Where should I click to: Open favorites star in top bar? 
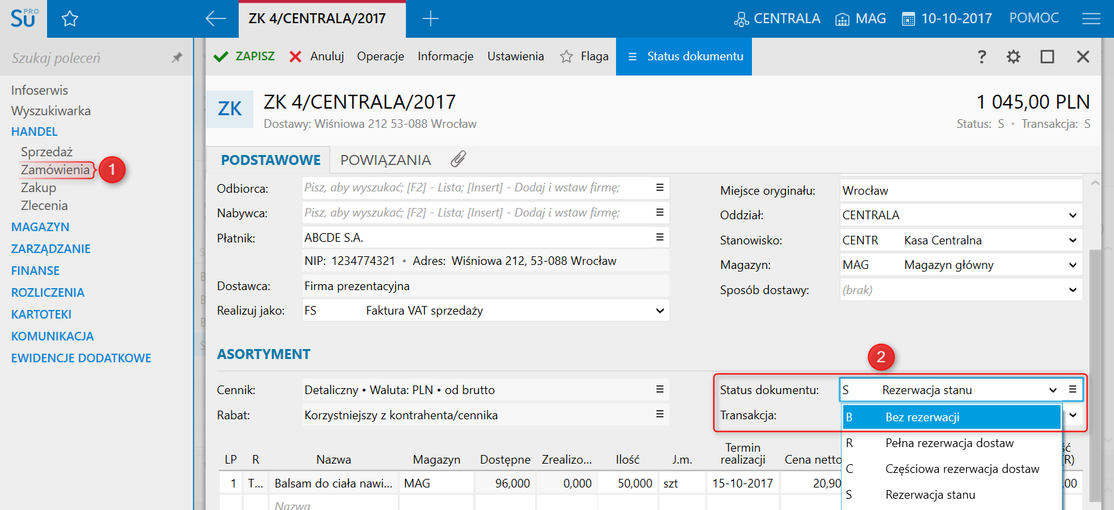(x=70, y=19)
